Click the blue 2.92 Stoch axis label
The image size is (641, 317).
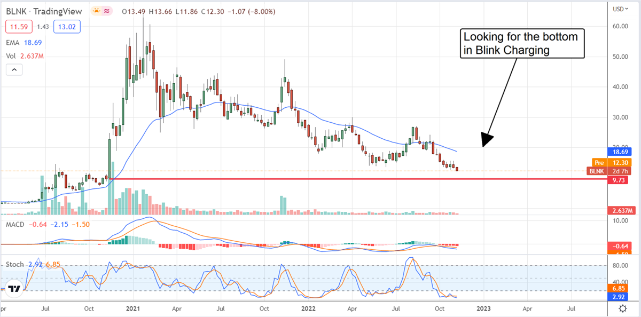[617, 298]
